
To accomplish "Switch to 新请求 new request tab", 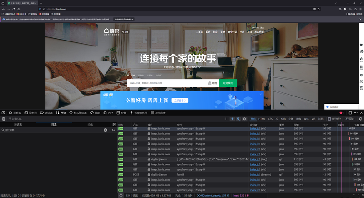I will (x=18, y=124).
